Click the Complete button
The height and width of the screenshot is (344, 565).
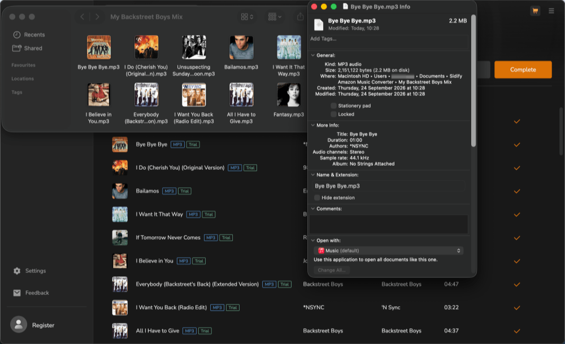[523, 69]
